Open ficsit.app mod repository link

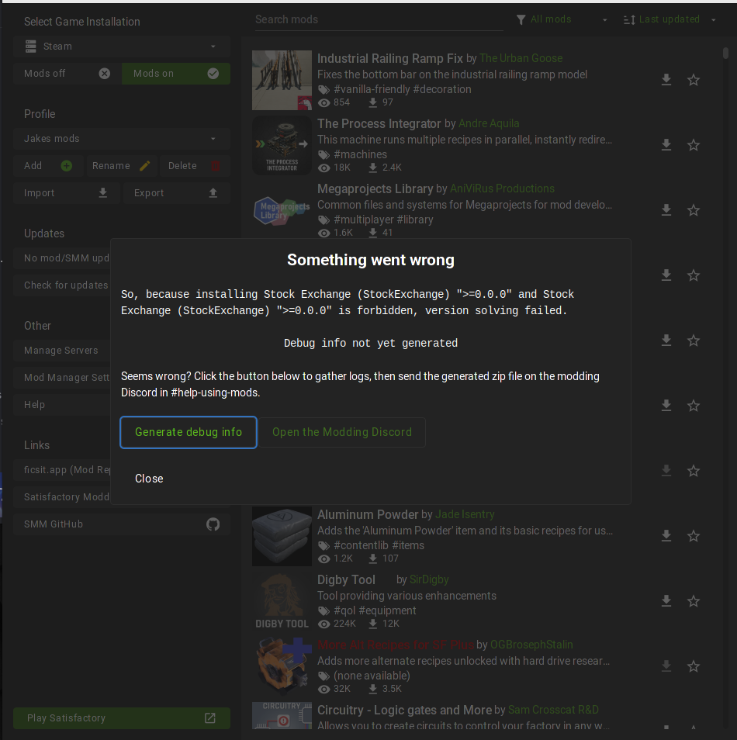tap(62, 470)
